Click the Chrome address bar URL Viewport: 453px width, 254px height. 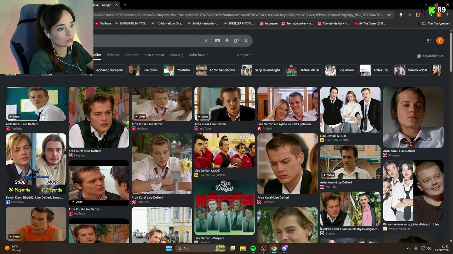(239, 15)
